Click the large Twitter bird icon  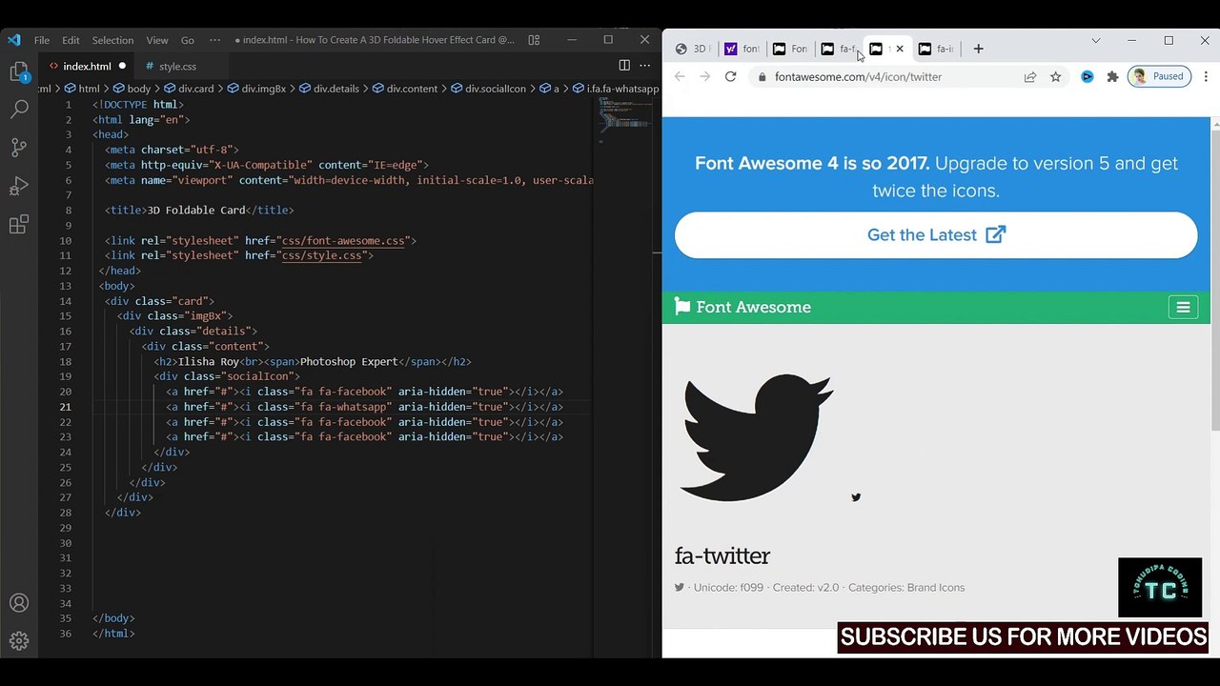(757, 436)
